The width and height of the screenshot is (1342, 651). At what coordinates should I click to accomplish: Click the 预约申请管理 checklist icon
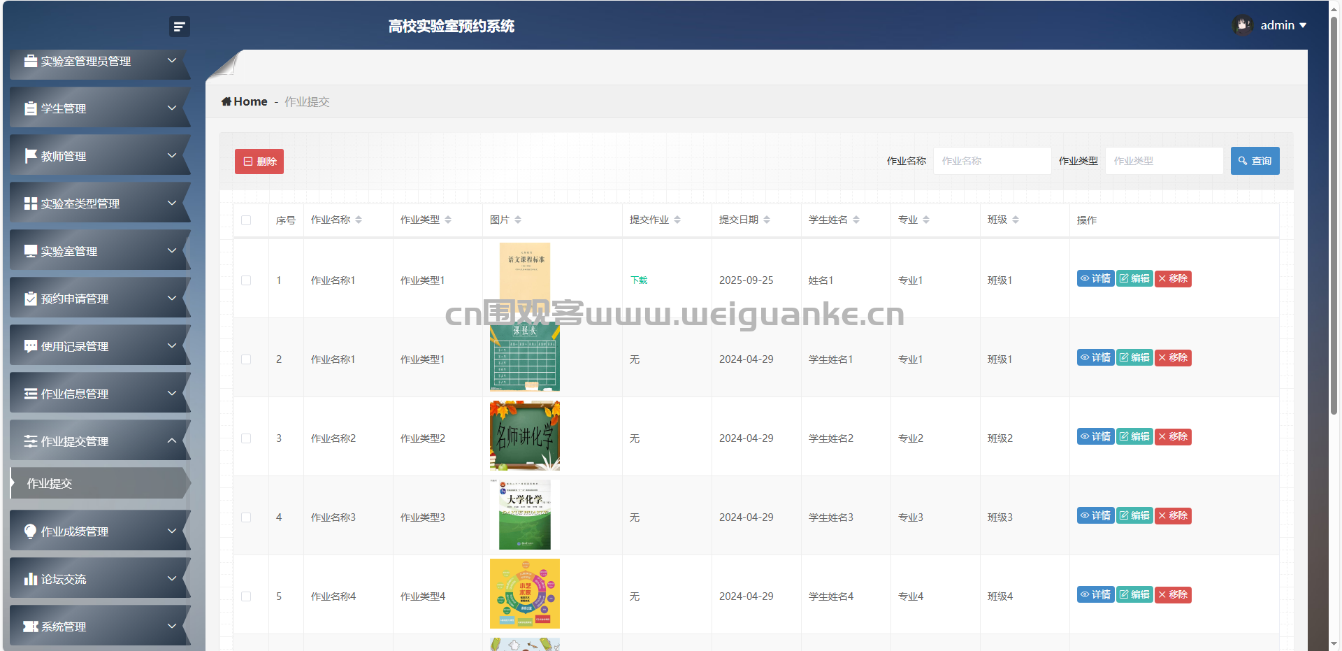(x=31, y=299)
